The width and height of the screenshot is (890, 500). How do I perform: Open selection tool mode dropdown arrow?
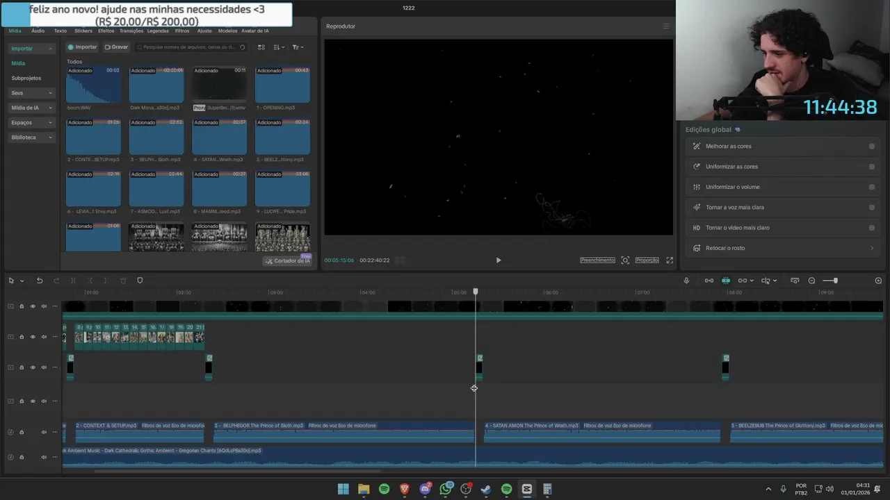[22, 281]
